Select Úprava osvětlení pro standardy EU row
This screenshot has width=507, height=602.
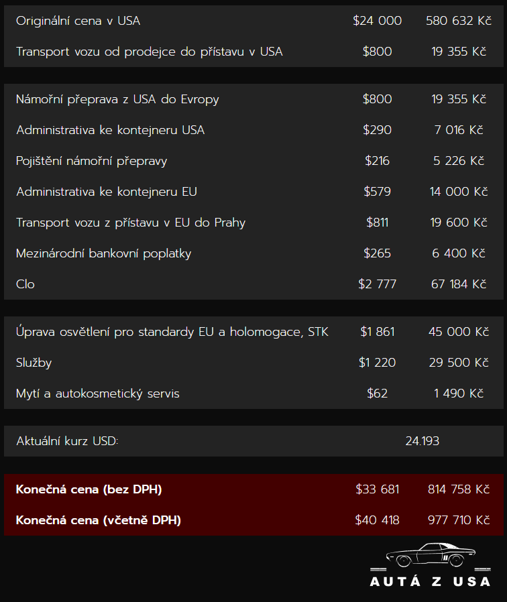253,332
